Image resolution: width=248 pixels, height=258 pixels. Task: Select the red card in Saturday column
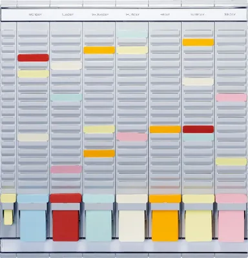pos(198,129)
